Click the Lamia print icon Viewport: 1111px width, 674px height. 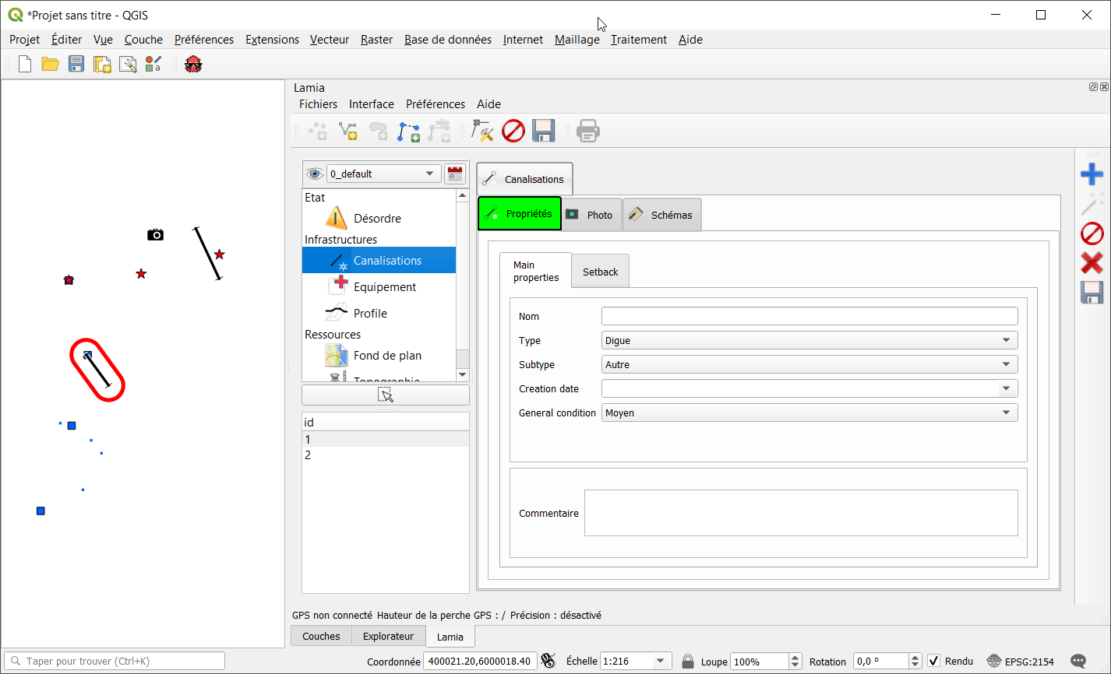[588, 132]
